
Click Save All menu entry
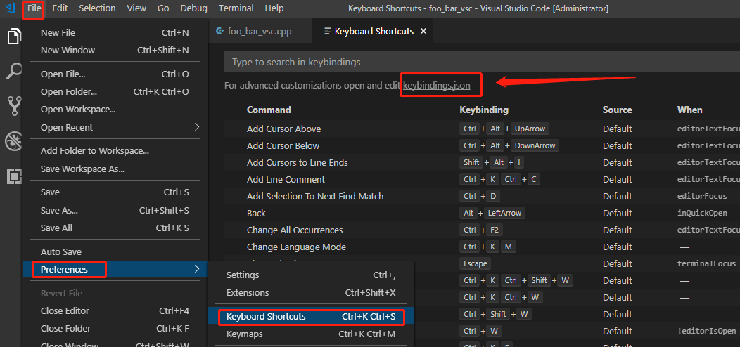pos(115,228)
